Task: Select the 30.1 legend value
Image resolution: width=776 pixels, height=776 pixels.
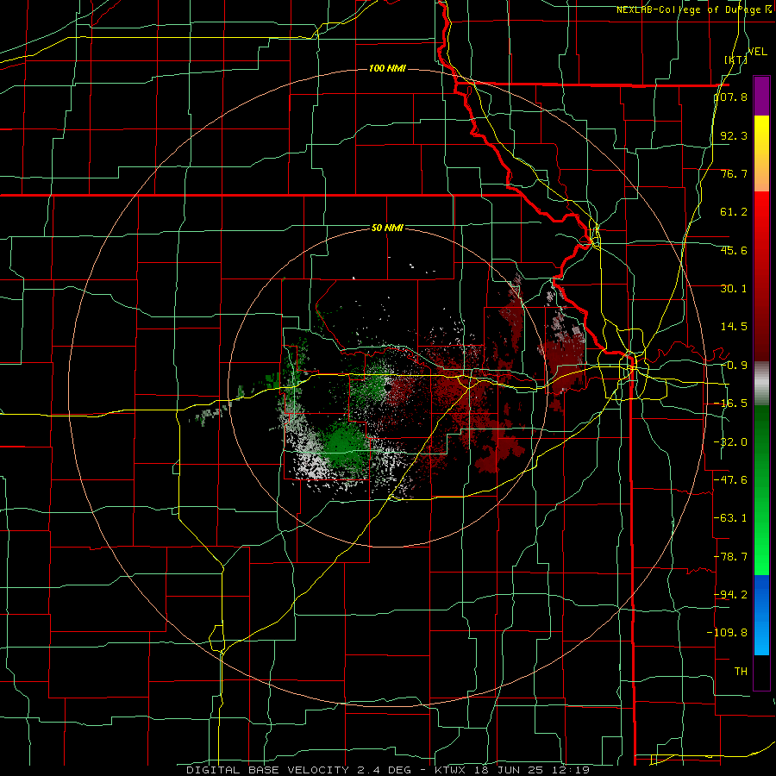Action: (734, 289)
